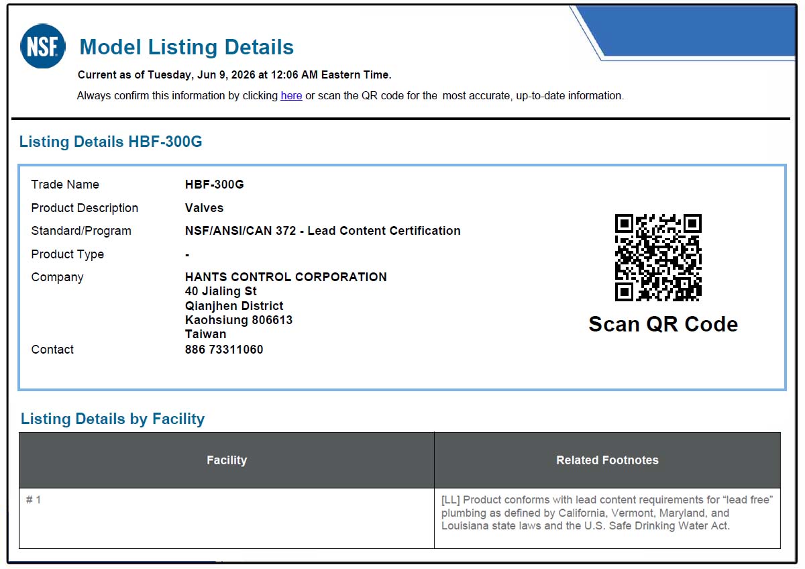Image resolution: width=805 pixels, height=569 pixels.
Task: Click the 'Scan QR Code' caption
Action: (663, 324)
